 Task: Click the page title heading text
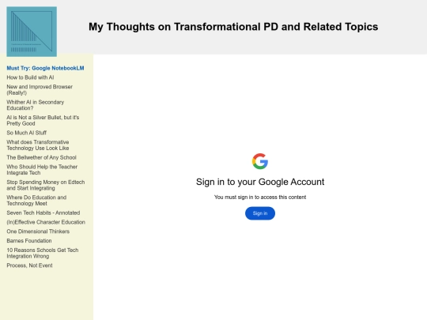click(x=233, y=27)
